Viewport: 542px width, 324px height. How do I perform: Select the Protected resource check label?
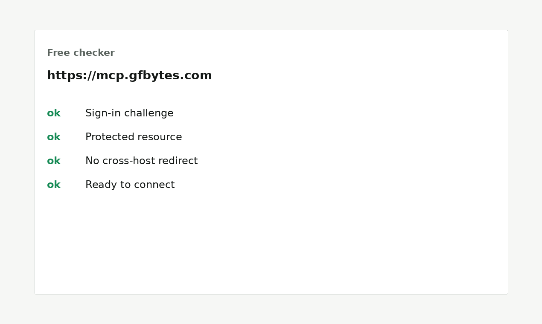(134, 137)
